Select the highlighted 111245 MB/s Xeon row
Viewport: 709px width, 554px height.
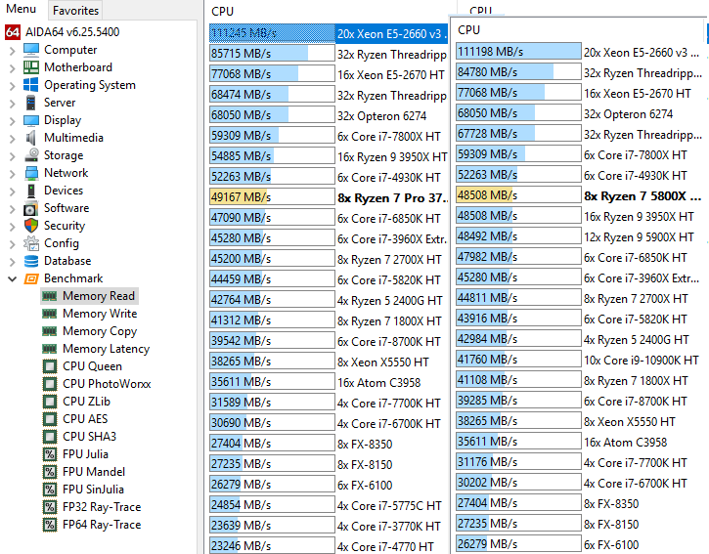coord(329,34)
